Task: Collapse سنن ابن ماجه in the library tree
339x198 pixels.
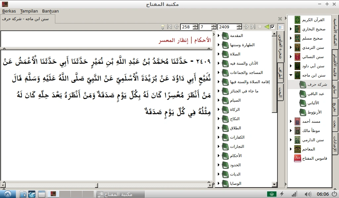Action: (291, 75)
